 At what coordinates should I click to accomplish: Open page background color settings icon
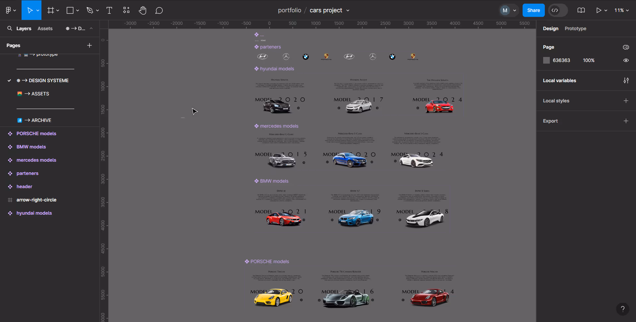626,47
